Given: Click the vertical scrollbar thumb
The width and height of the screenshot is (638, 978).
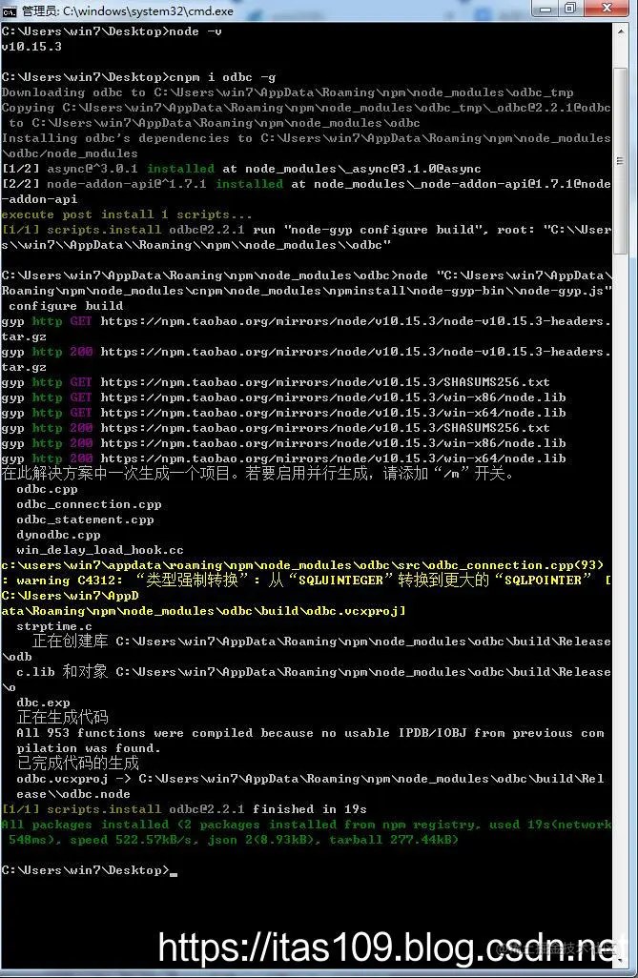Looking at the screenshot, I should pos(621,160).
